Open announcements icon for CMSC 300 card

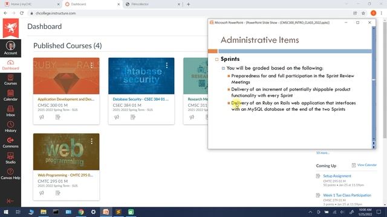(x=42, y=117)
